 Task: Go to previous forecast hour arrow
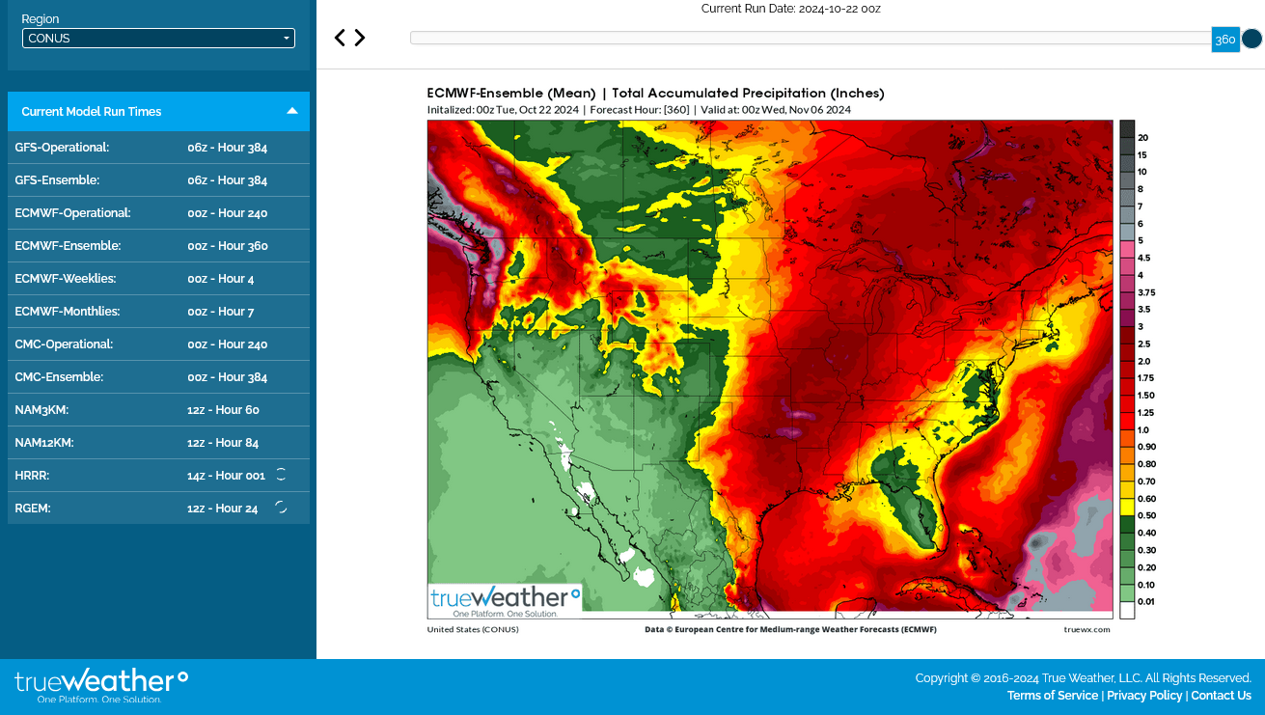[340, 38]
